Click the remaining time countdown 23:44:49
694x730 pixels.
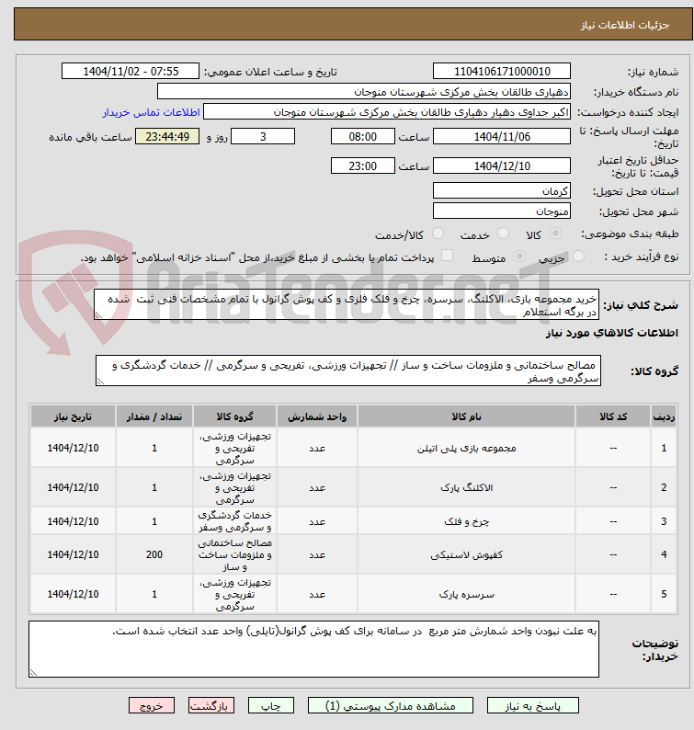[167, 136]
